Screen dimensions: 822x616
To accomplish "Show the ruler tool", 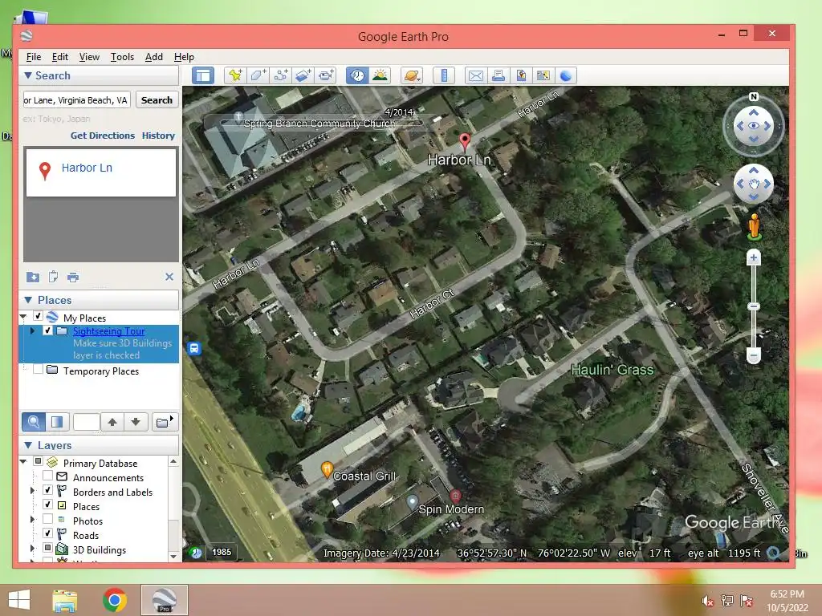I will point(443,75).
